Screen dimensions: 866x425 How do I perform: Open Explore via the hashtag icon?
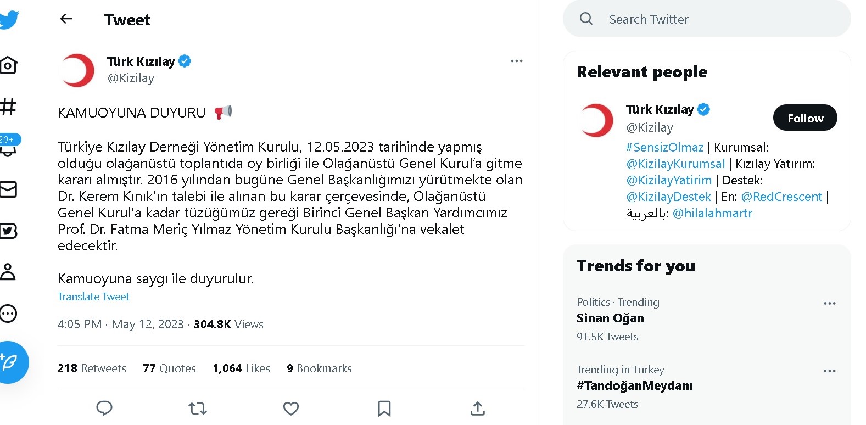(8, 107)
